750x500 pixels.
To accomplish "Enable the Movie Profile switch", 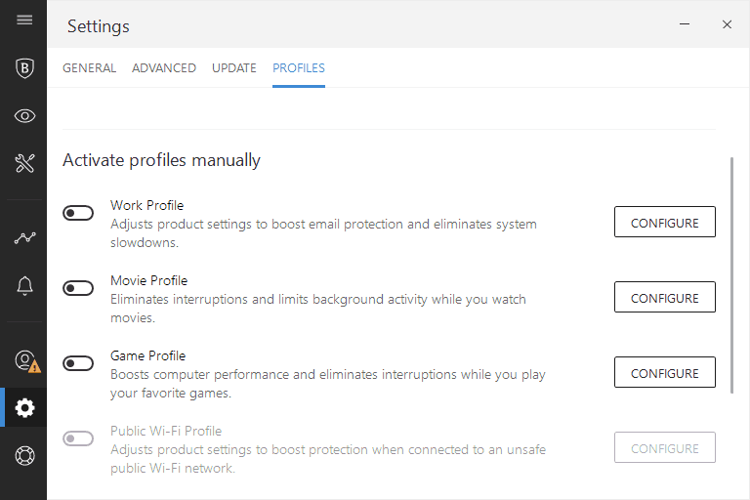I will (x=78, y=288).
